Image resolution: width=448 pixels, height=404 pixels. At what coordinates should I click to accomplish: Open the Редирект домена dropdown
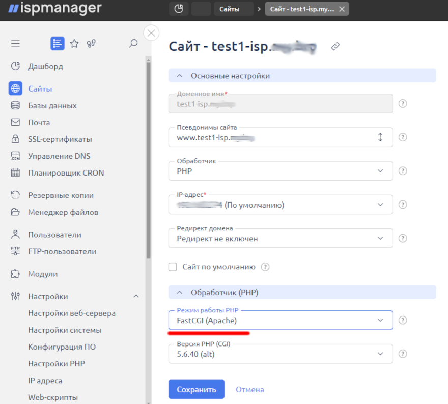tap(280, 238)
